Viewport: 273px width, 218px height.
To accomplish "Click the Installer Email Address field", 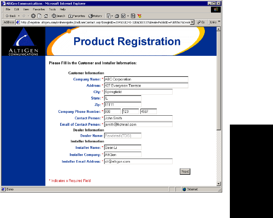I will [x=138, y=161].
